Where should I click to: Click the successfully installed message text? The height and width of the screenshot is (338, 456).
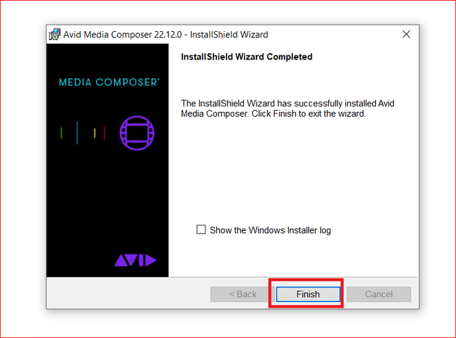pos(287,109)
